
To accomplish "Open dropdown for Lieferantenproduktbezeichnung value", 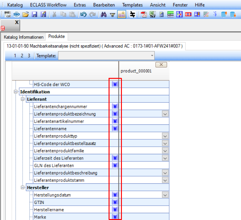I will point(165,114).
